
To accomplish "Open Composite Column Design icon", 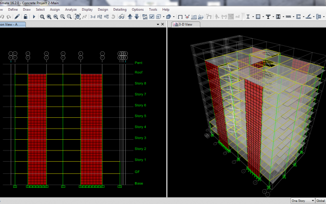I will click(x=278, y=17).
